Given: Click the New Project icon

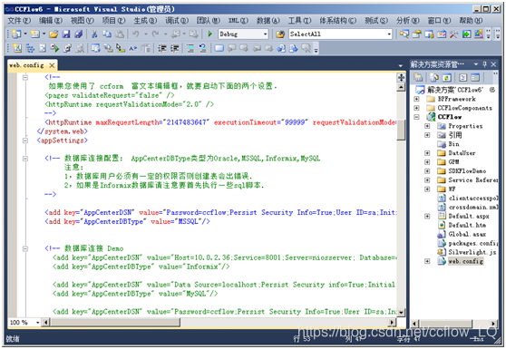Looking at the screenshot, I should point(16,34).
